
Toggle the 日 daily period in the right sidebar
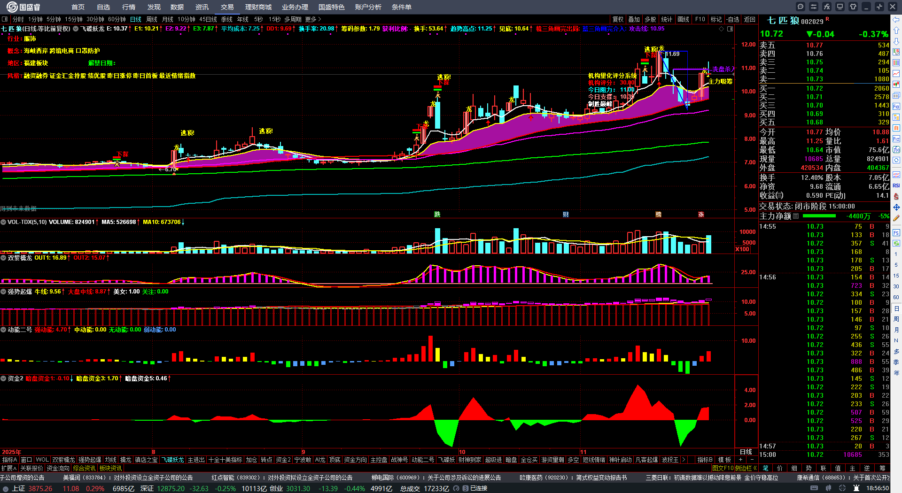click(896, 308)
